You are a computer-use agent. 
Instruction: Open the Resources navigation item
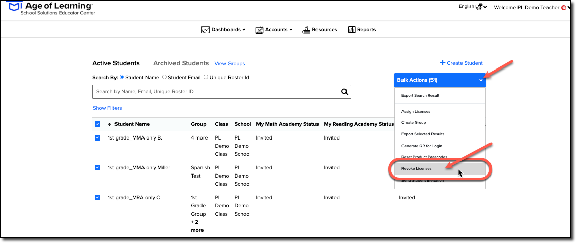[319, 30]
